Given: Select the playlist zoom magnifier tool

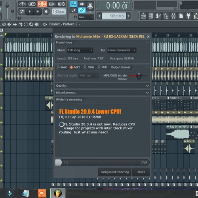Looking at the screenshot, I should pyautogui.click(x=31, y=25).
